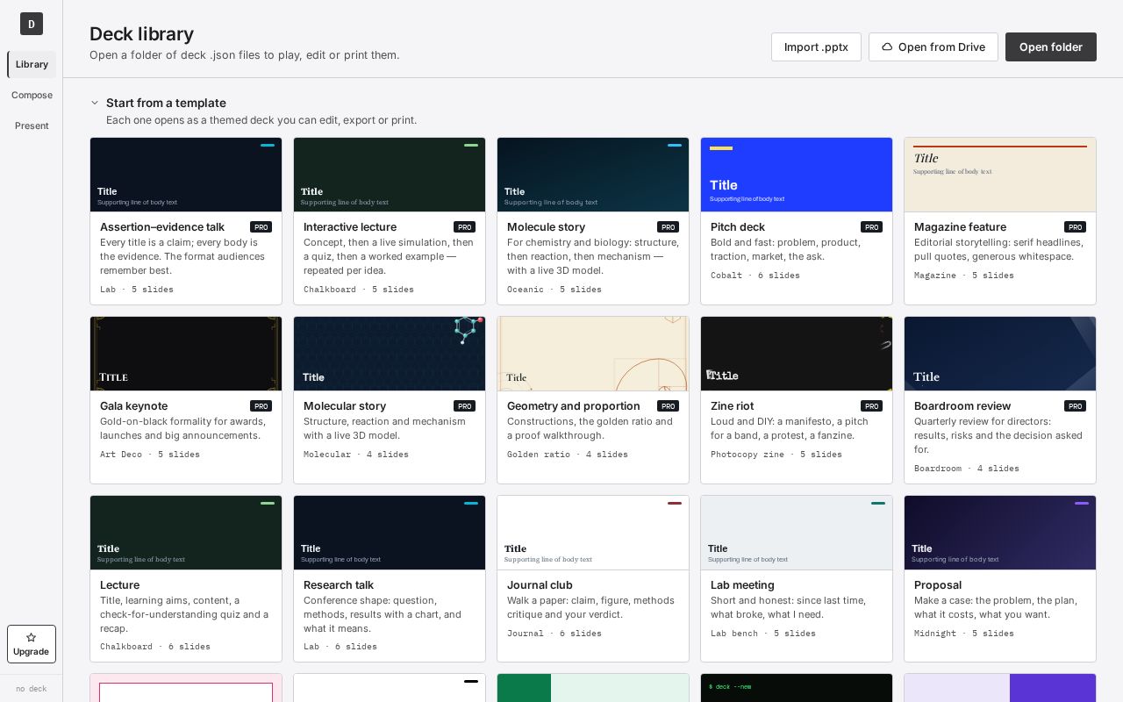Open the Lab meeting template preview
The height and width of the screenshot is (702, 1123).
[797, 533]
